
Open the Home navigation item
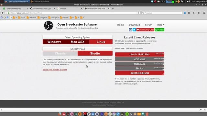(x=121, y=25)
